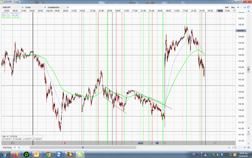Click the zoom in plus button
The width and height of the screenshot is (252, 158).
[x=245, y=147]
